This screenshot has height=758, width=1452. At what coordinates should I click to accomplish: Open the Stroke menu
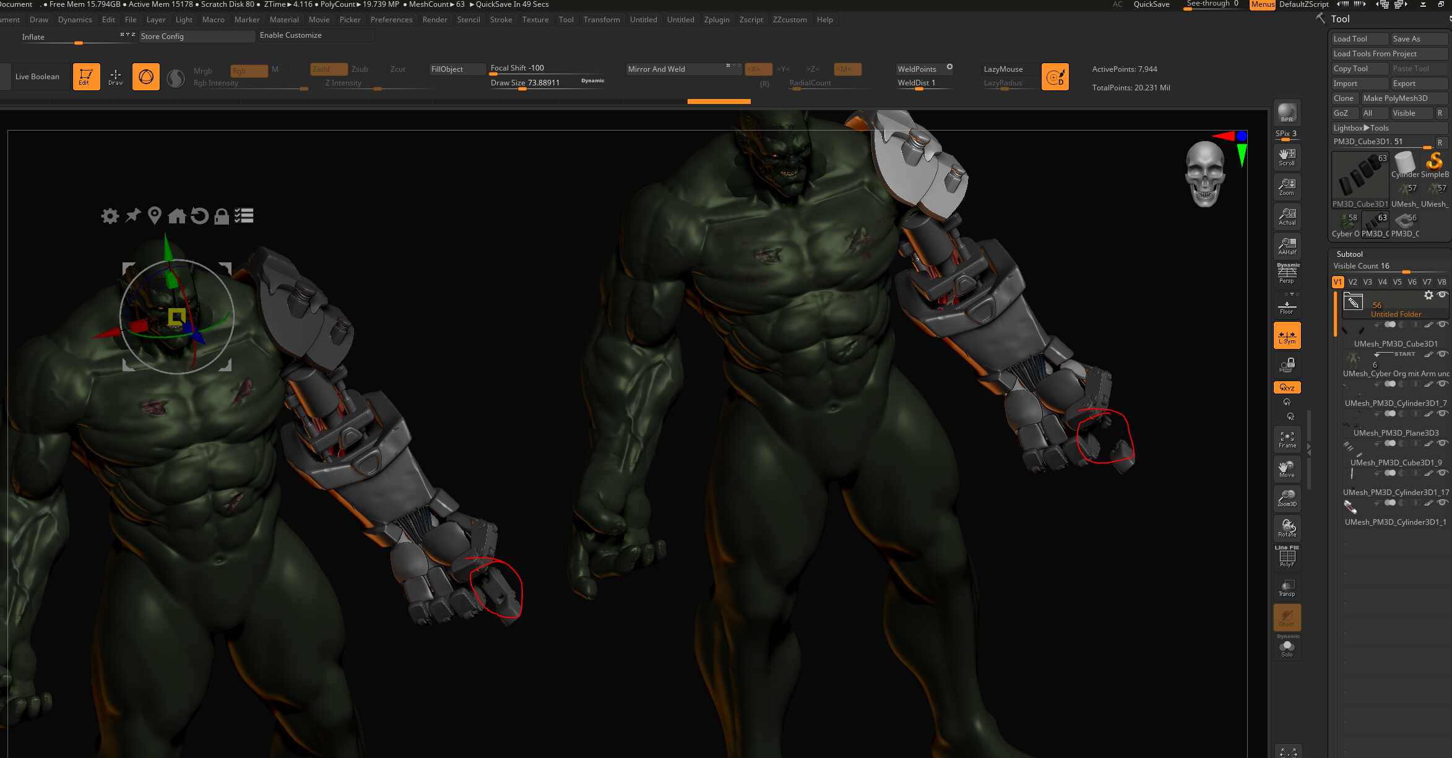pos(501,20)
